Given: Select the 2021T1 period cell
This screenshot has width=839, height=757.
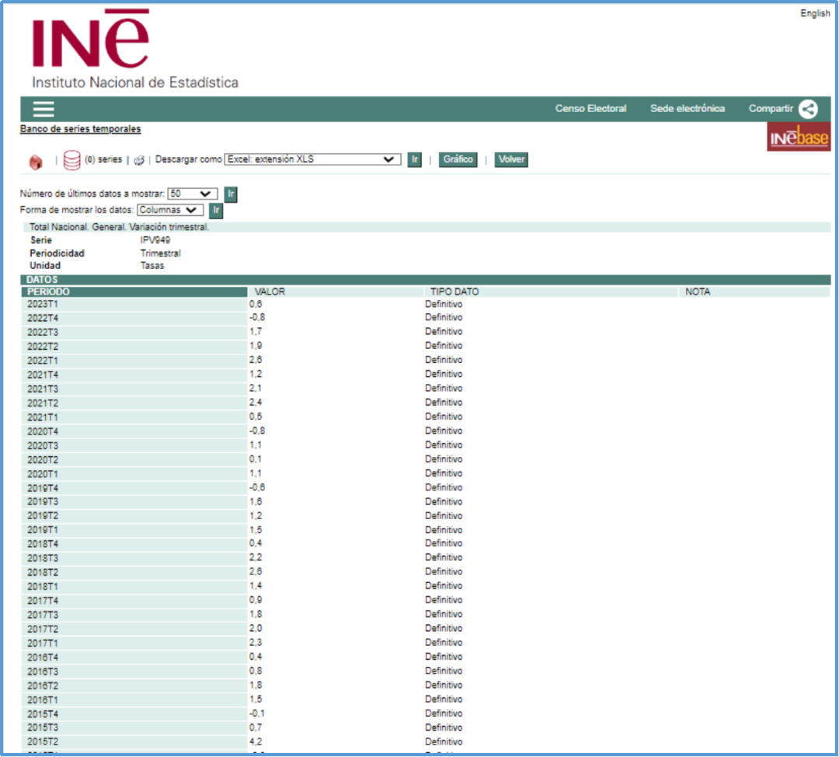Looking at the screenshot, I should pos(134,417).
